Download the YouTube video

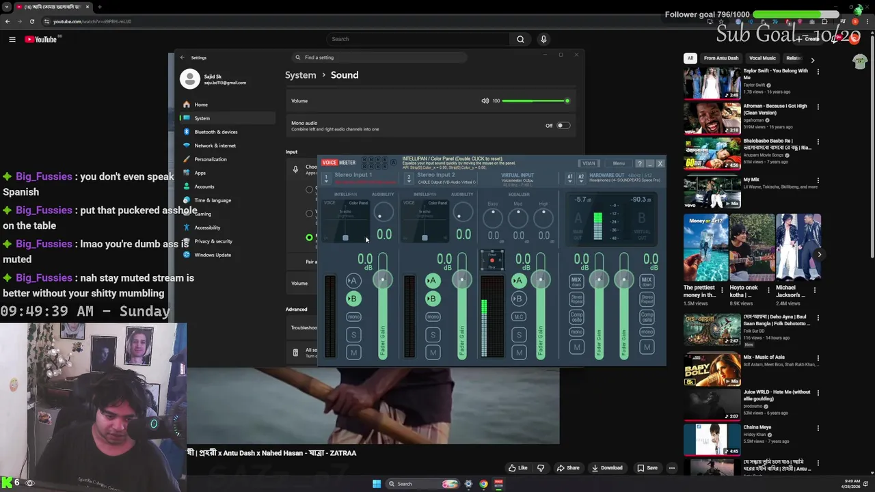pyautogui.click(x=607, y=468)
